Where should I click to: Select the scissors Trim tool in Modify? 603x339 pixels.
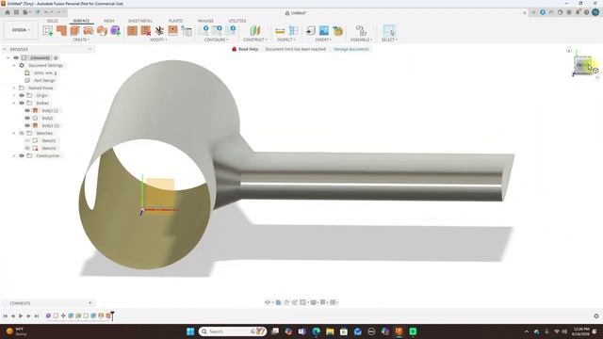pyautogui.click(x=159, y=31)
